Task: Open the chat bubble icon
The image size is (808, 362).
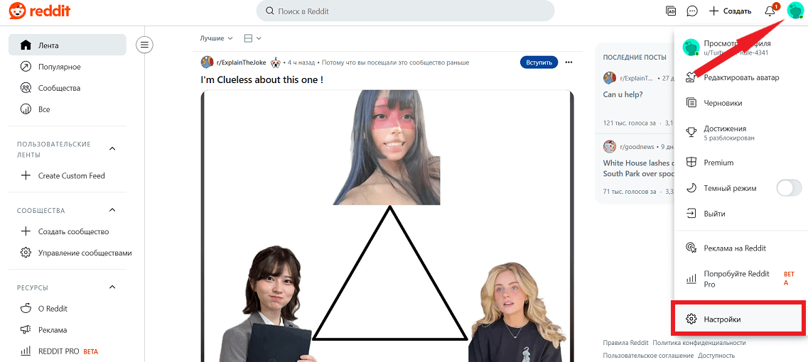Action: (x=692, y=11)
